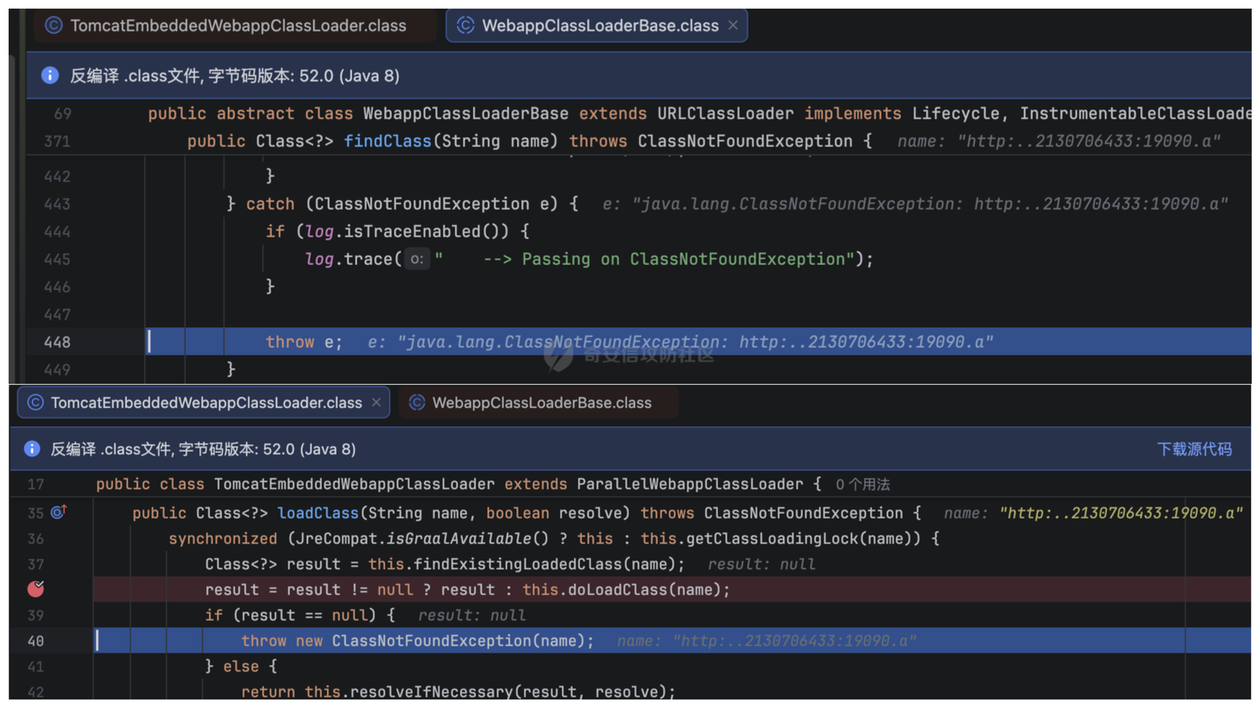Click the 'o:' parameter hint in log.trace
Image resolution: width=1260 pixels, height=708 pixels.
(x=417, y=259)
